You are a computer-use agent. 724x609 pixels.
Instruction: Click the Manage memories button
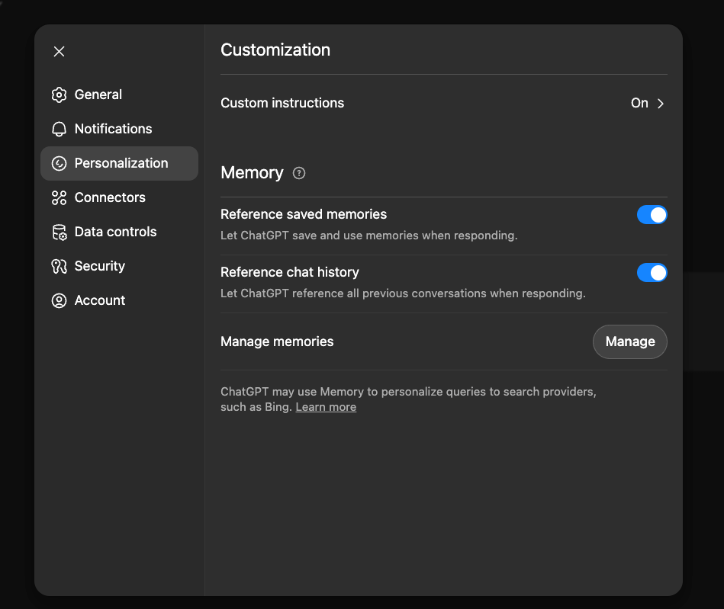coord(630,342)
